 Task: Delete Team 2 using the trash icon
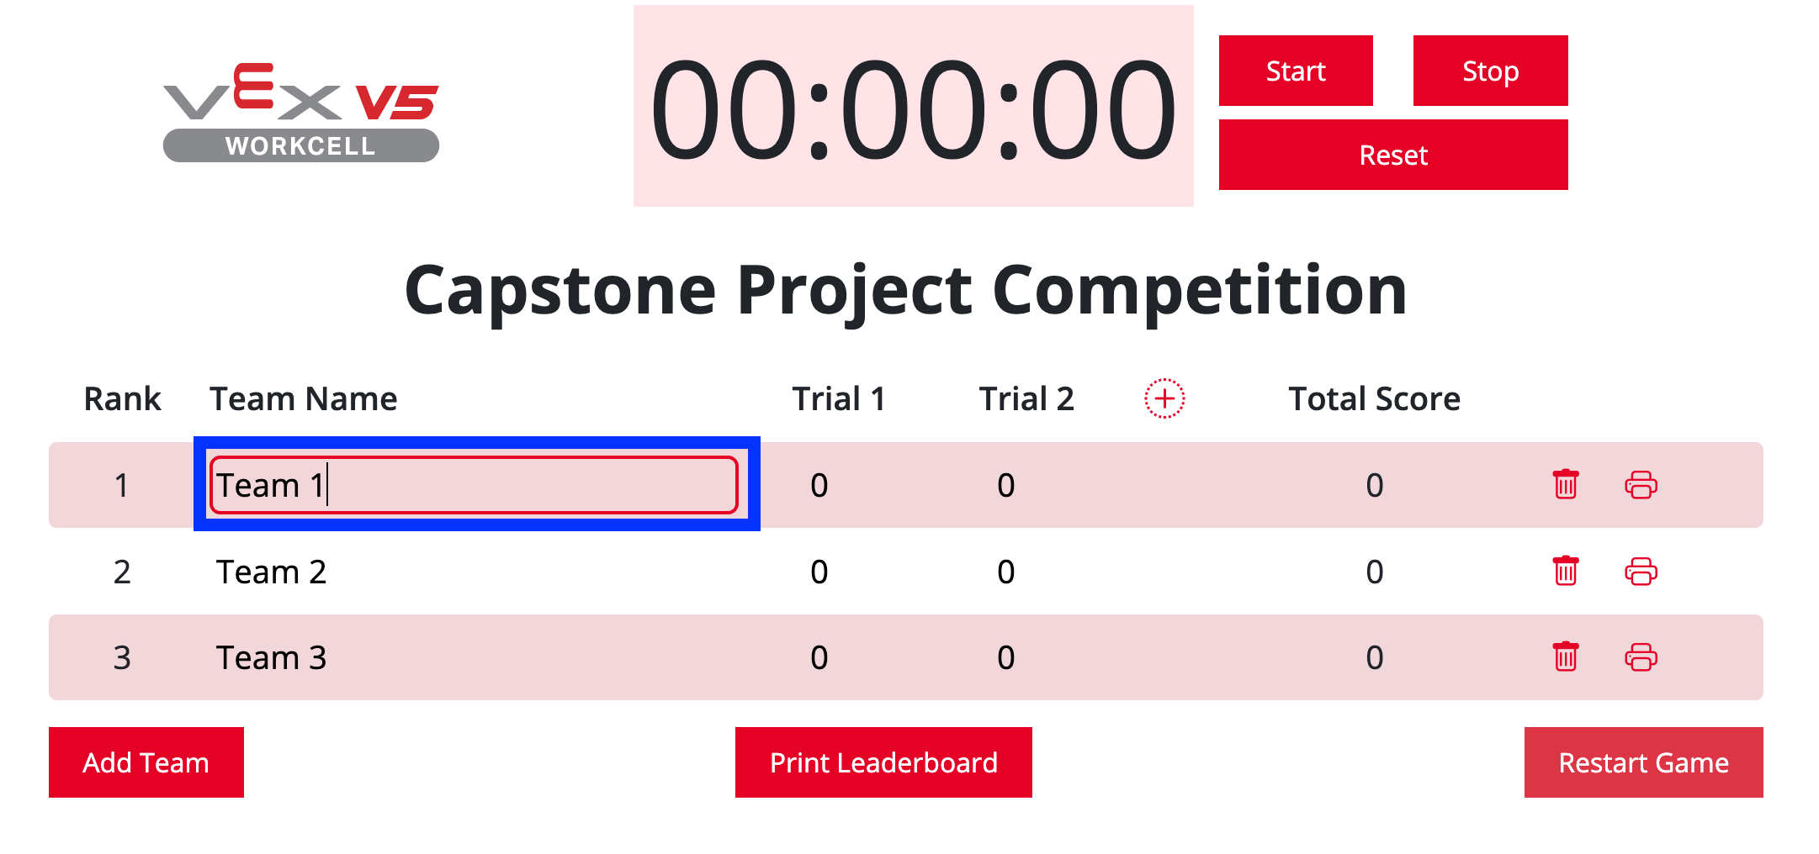(1565, 572)
